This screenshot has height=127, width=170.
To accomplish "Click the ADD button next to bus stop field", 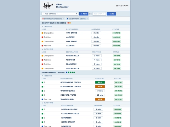I will tap(111, 14).
